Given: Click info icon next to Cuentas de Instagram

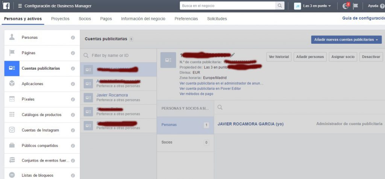Looking at the screenshot, I should point(73,130).
